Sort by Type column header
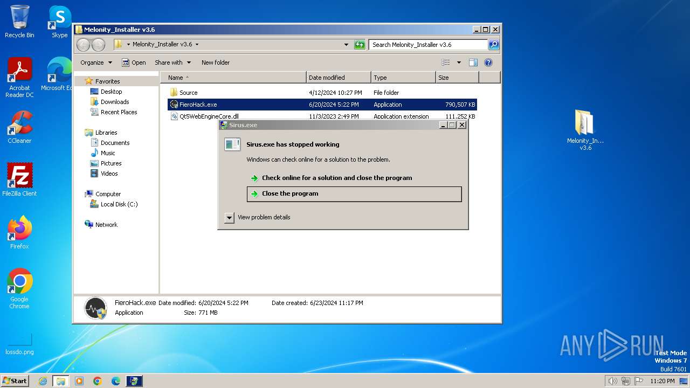This screenshot has height=388, width=690. [x=403, y=78]
